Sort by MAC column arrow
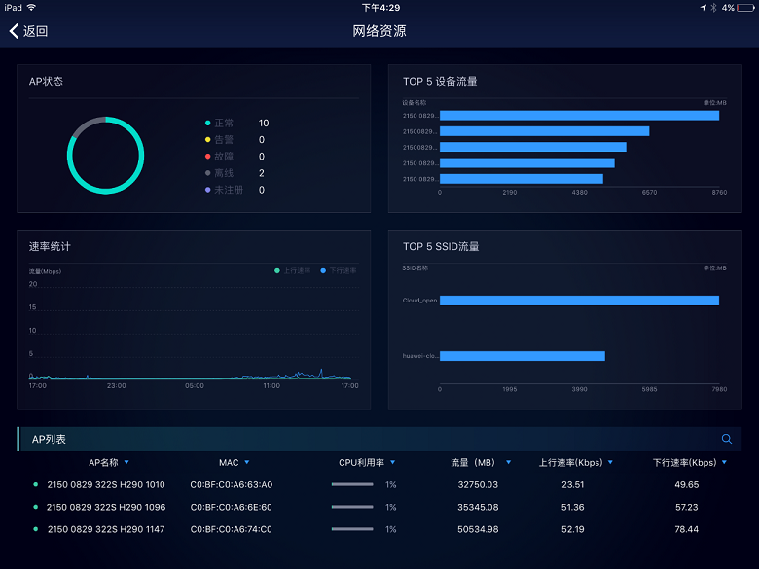Screen dimensions: 759x569 tap(247, 463)
